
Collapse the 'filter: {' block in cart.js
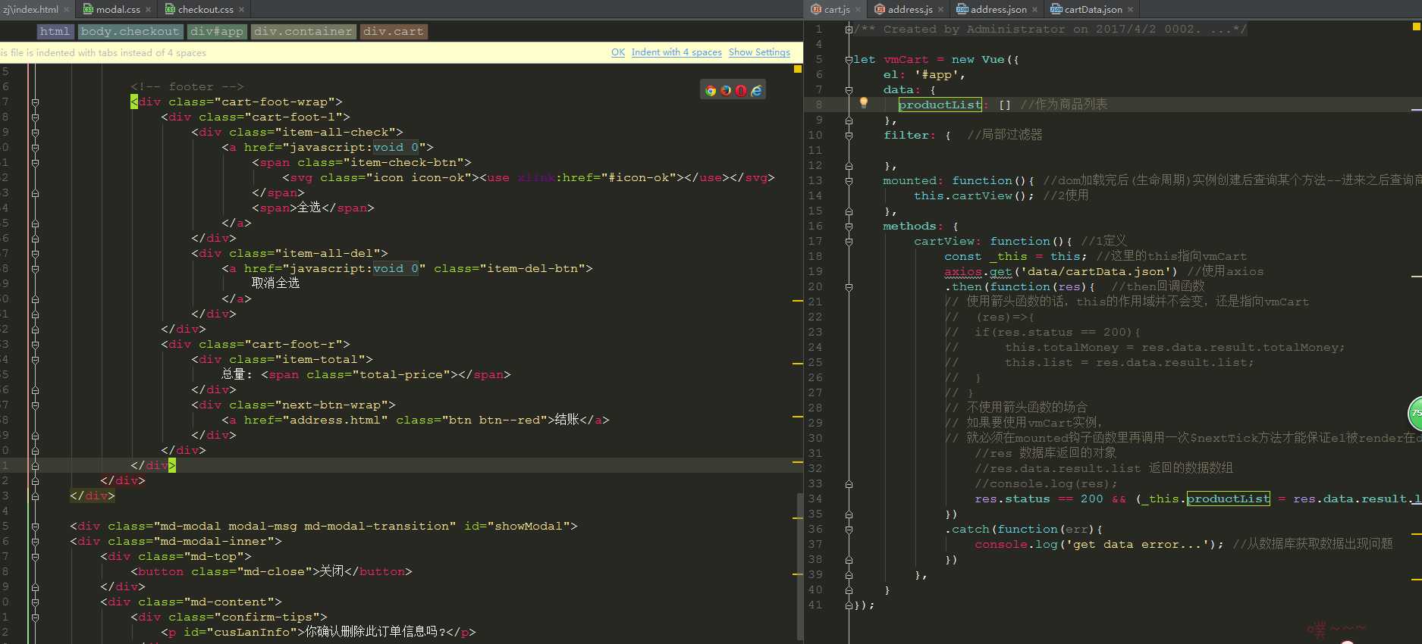[849, 135]
